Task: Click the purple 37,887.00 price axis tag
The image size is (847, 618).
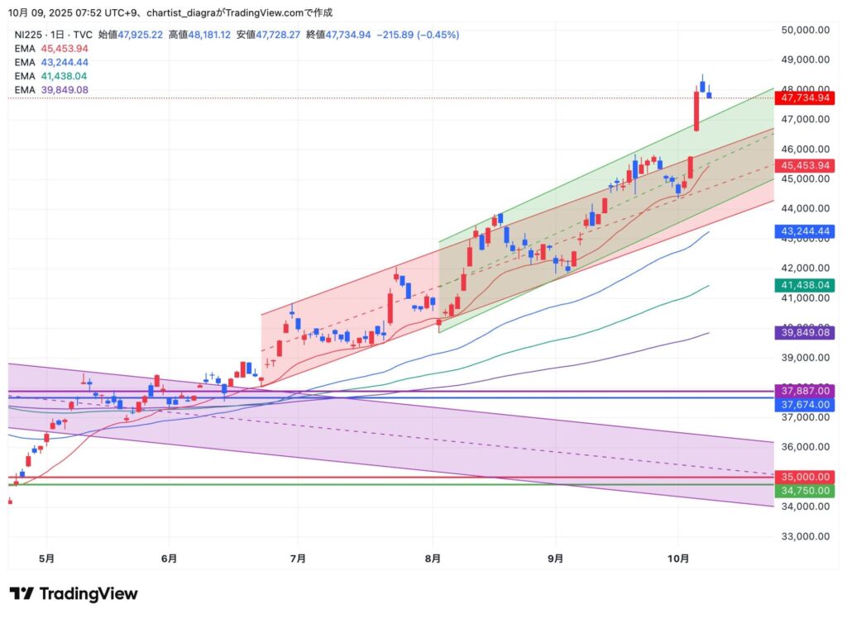Action: [x=804, y=391]
